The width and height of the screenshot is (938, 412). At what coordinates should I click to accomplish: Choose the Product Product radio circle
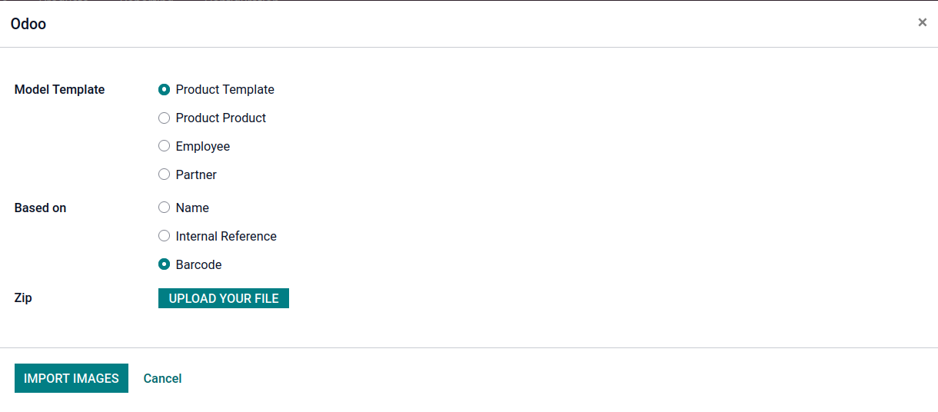tap(164, 118)
